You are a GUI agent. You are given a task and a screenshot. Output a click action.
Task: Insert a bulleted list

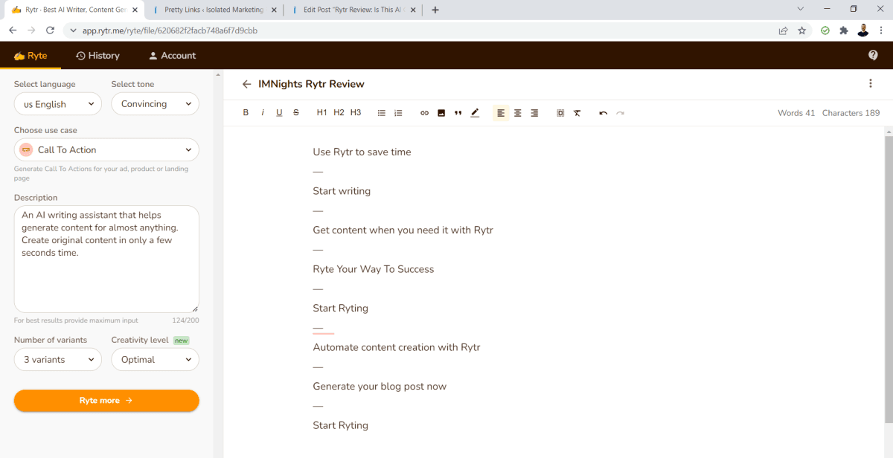click(382, 113)
